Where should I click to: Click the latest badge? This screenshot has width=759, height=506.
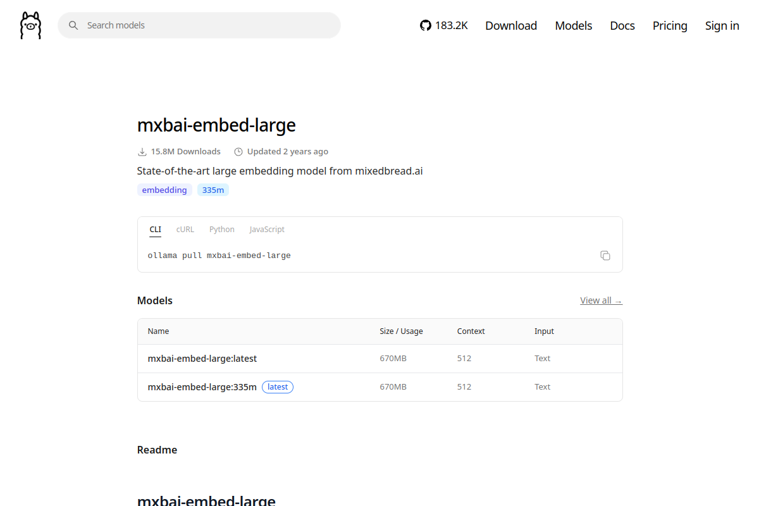click(278, 387)
